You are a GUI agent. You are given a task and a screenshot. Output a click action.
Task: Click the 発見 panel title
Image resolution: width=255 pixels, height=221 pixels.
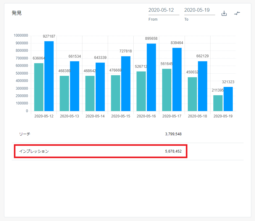point(17,13)
